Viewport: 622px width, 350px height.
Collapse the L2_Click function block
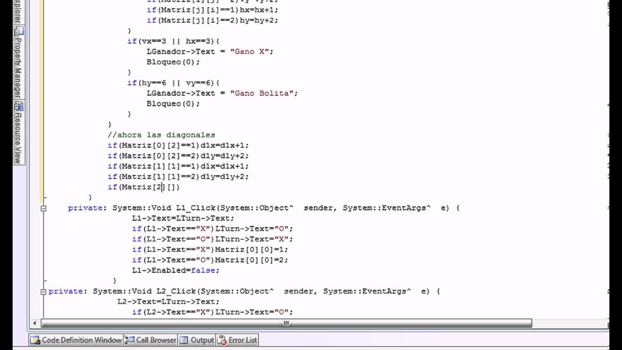pyautogui.click(x=43, y=292)
